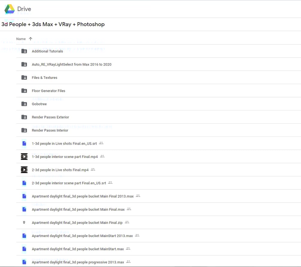The width and height of the screenshot is (301, 267).
Task: Select 2-3d people interior scene part Final.en_US.srt
Action: (x=69, y=183)
